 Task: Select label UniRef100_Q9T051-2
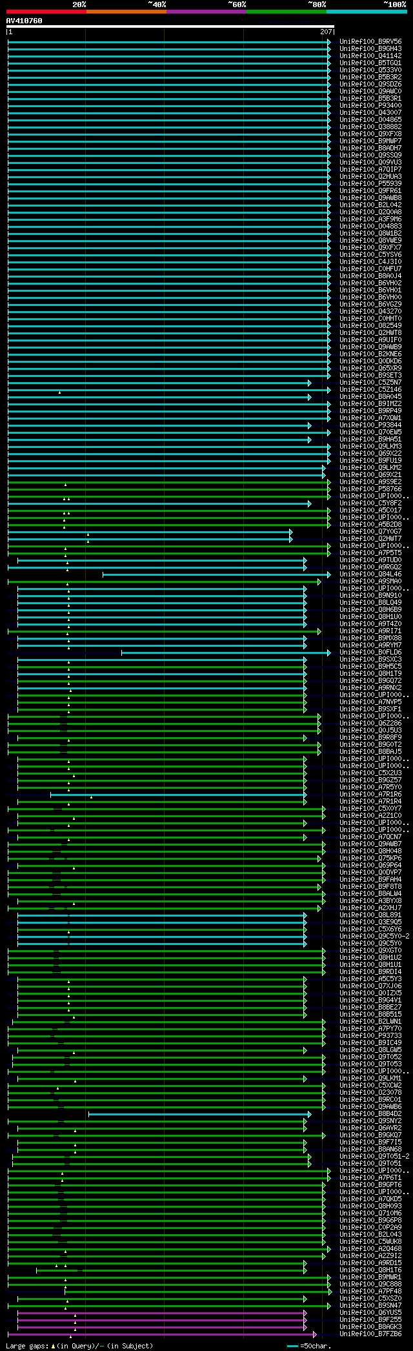[x=374, y=1156]
